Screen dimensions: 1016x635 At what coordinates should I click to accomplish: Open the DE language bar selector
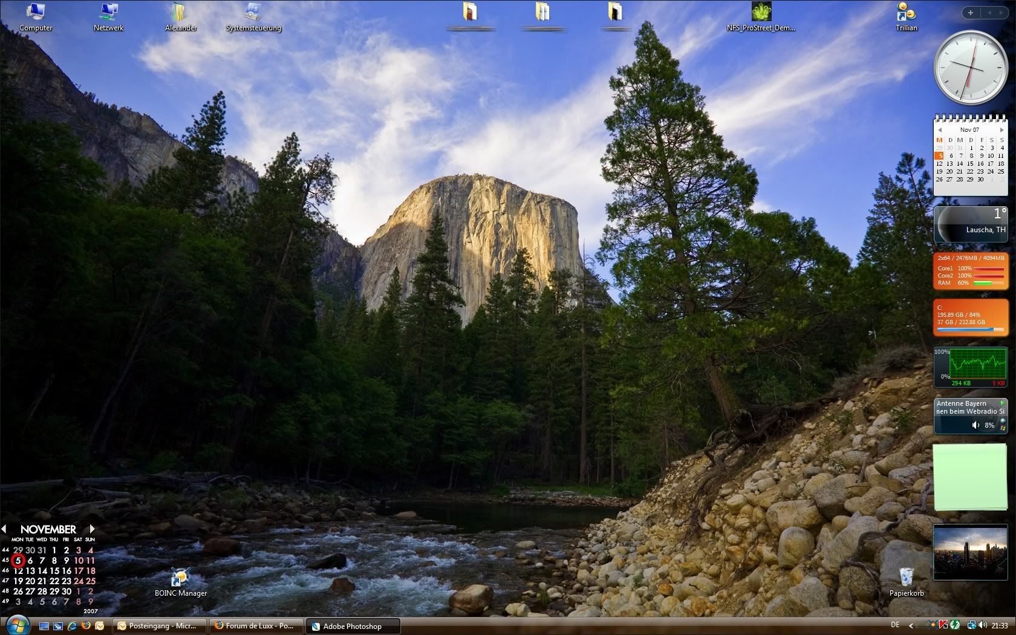click(x=895, y=625)
